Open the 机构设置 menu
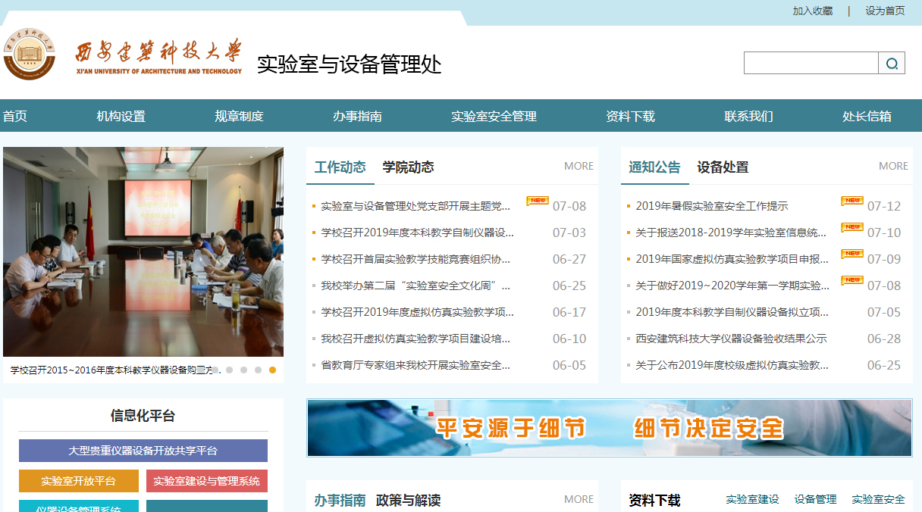The height and width of the screenshot is (512, 922). [x=121, y=117]
